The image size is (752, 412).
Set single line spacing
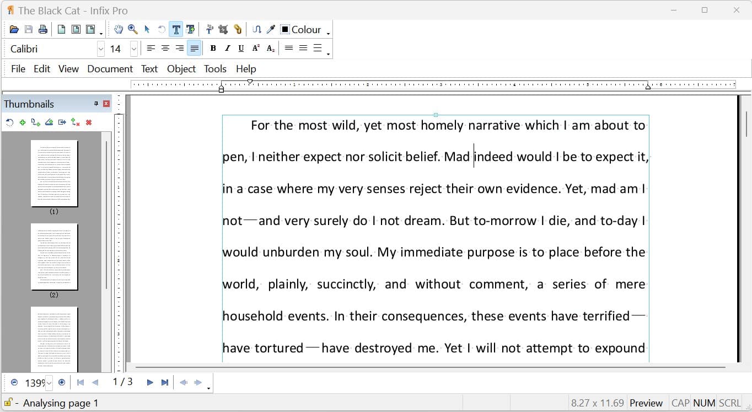pyautogui.click(x=289, y=49)
